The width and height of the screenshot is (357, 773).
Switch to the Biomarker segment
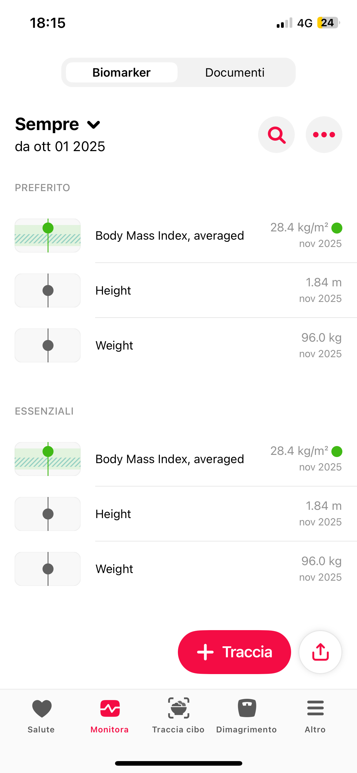pos(121,72)
